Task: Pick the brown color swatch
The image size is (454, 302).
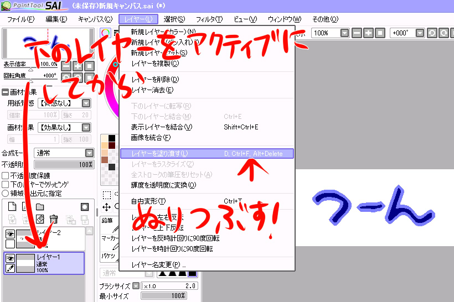Action: pos(105,160)
